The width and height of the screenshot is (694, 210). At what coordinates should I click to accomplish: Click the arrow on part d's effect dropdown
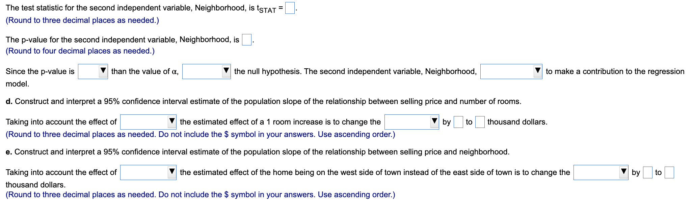click(x=171, y=122)
